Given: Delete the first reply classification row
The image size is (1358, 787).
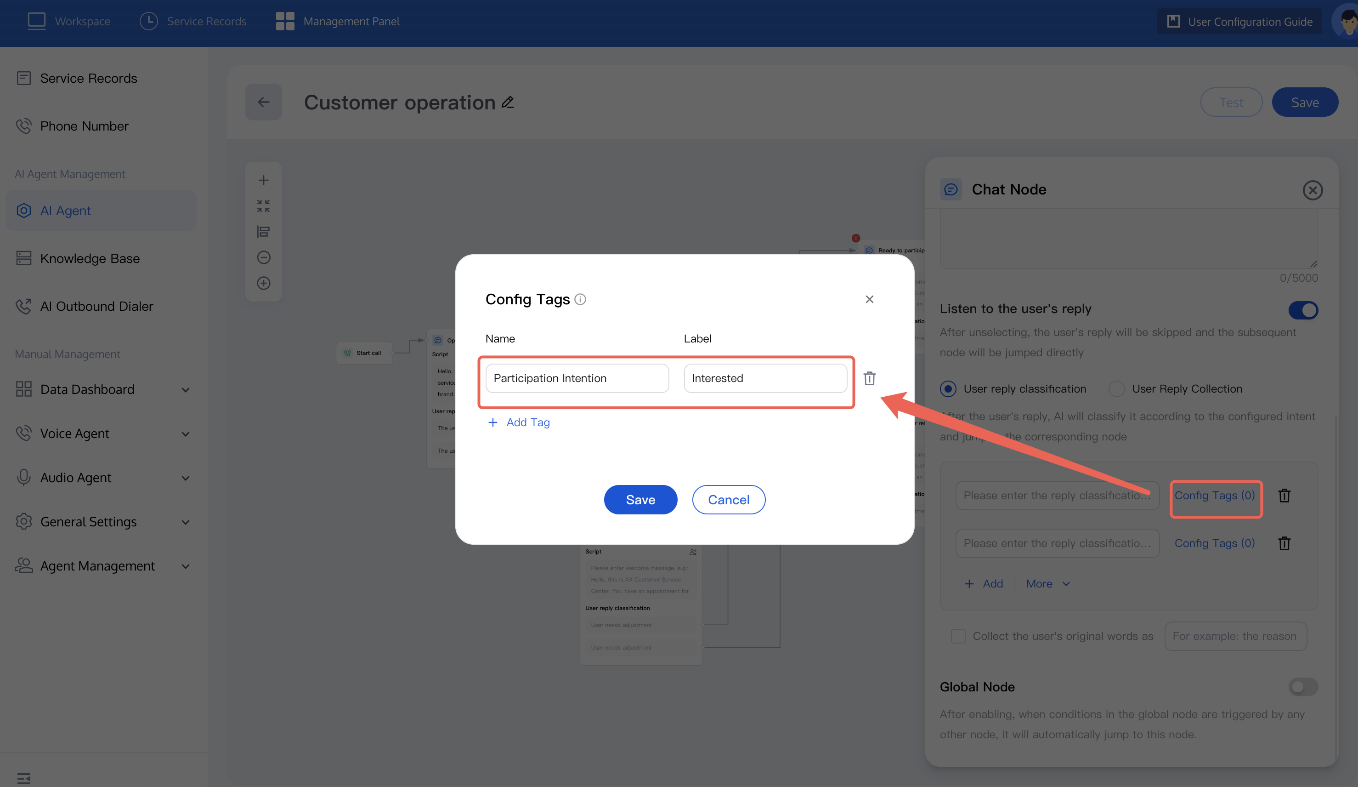Looking at the screenshot, I should click(x=1284, y=495).
